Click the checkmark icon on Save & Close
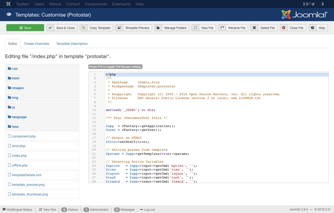This screenshot has width=334, height=213. tap(50, 28)
